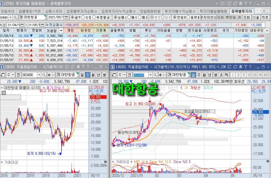Open 주 type dropdown in right chart
The height and width of the screenshot is (178, 271).
coord(124,75)
